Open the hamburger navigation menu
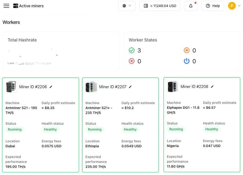 coord(6,6)
